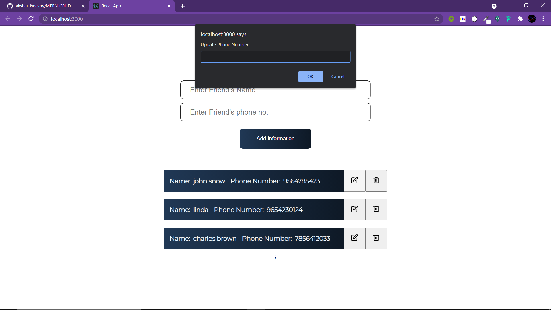
Task: Click the Add Information button
Action: (275, 139)
